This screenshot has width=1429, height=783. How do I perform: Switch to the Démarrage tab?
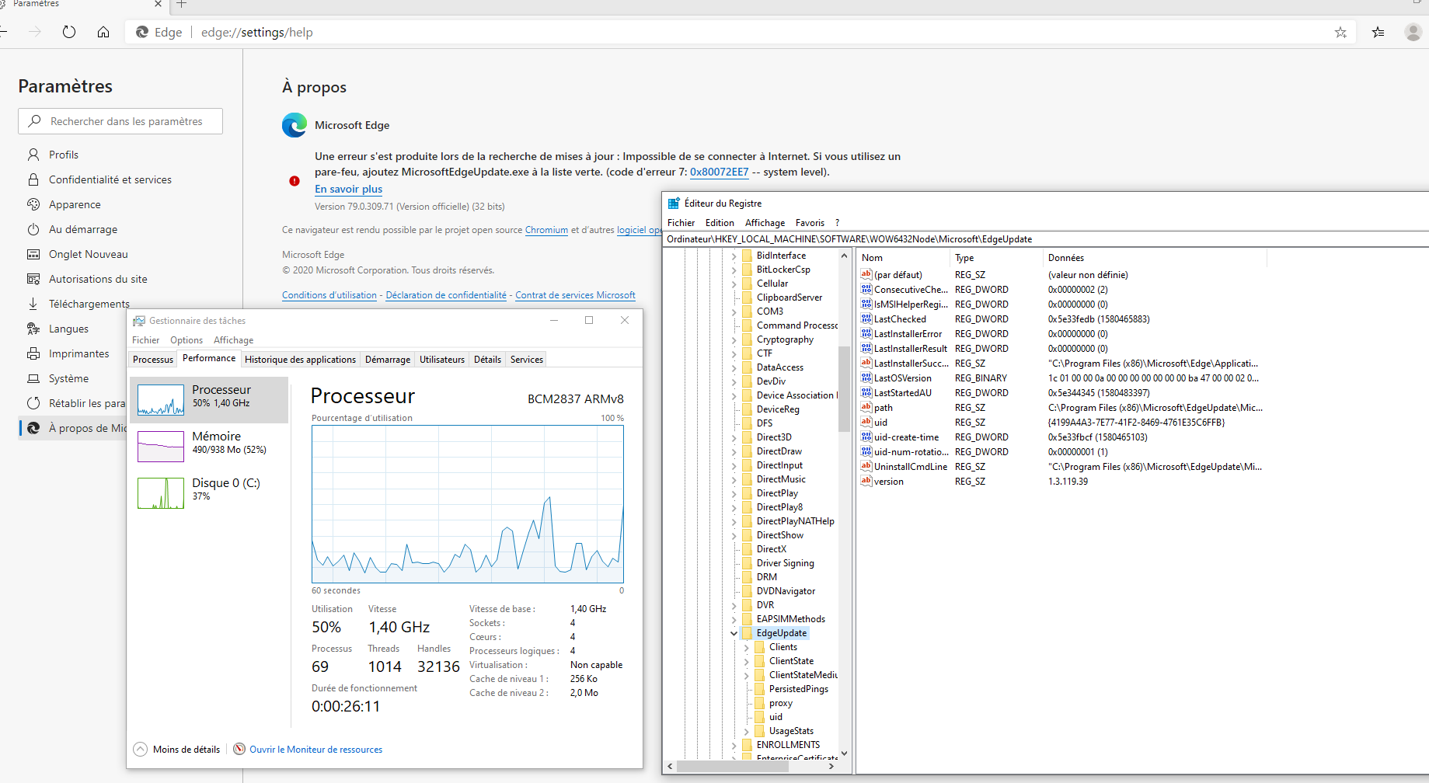(x=387, y=360)
